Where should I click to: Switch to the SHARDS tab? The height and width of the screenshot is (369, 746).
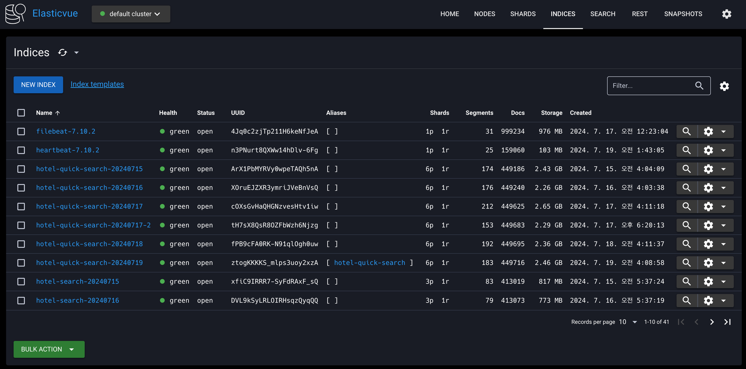coord(523,14)
